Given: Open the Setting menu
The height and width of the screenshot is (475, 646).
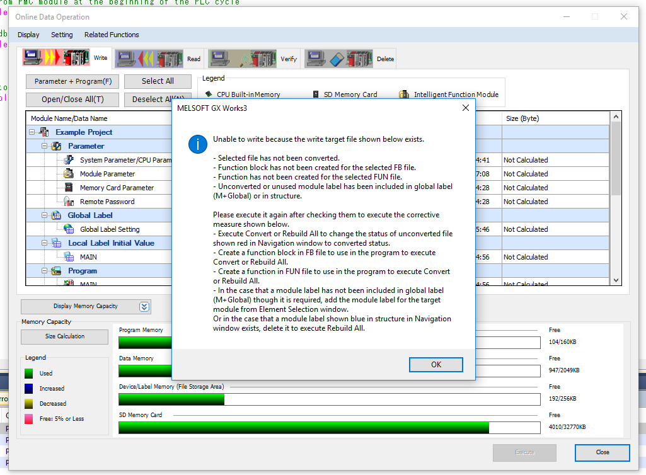Looking at the screenshot, I should [x=62, y=35].
